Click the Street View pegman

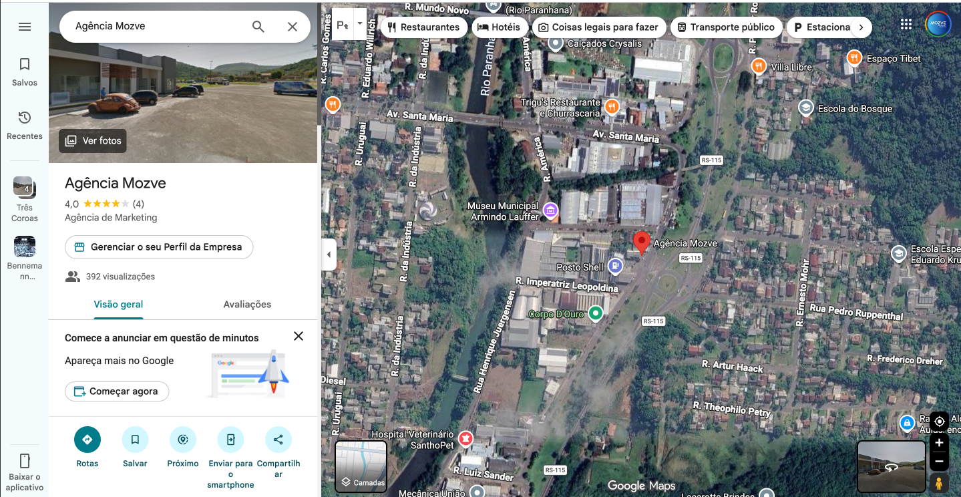939,482
